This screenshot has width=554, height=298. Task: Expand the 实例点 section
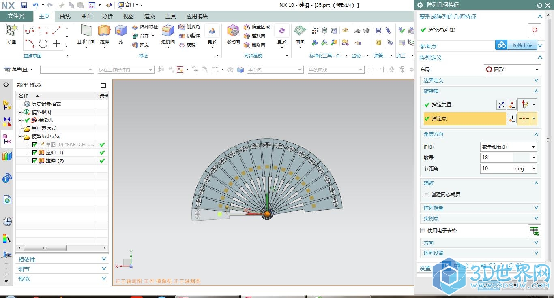coord(480,219)
